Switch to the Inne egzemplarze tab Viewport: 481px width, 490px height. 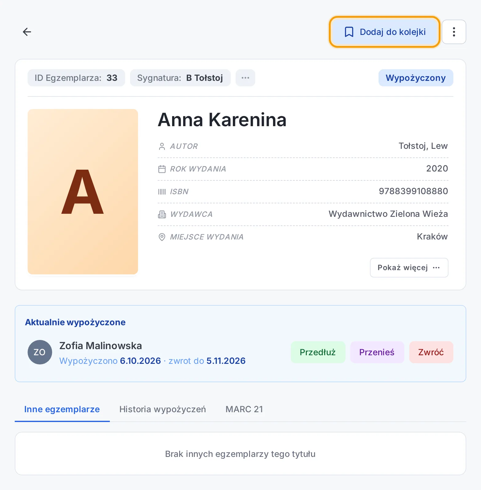click(62, 409)
